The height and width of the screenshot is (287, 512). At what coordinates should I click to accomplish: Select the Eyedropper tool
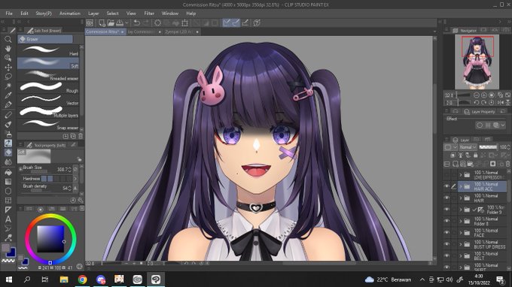[8, 95]
